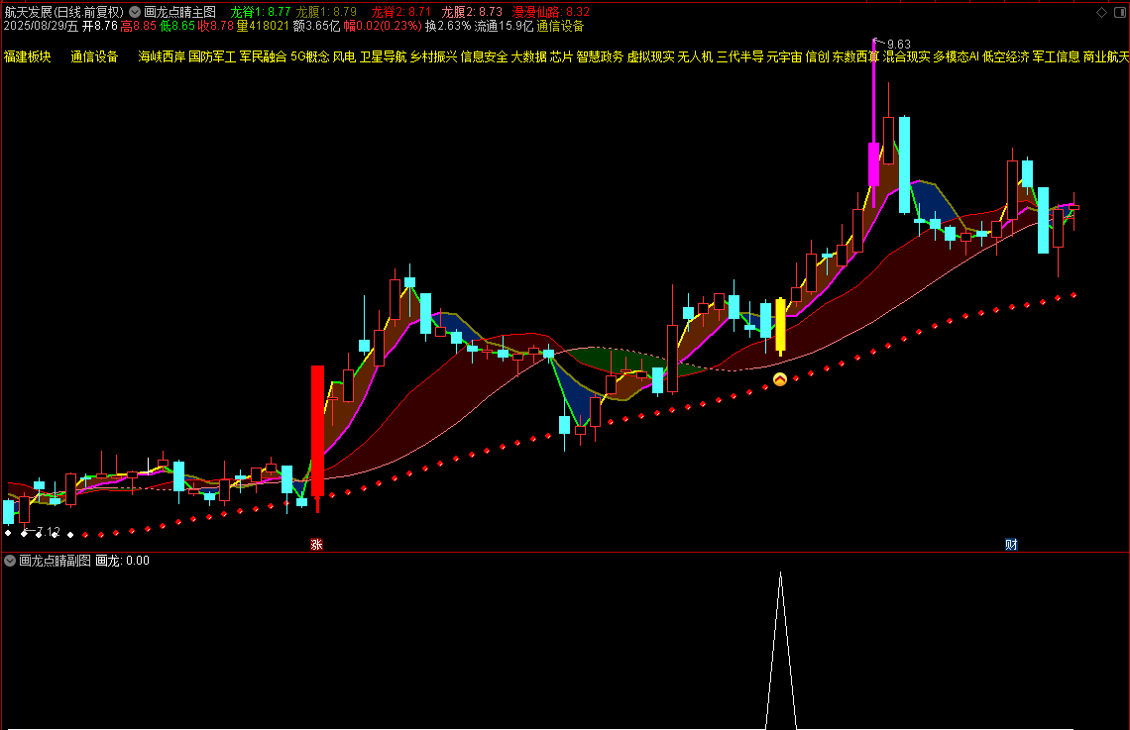Select the 卫星导航 concept tag
Image resolution: width=1130 pixels, height=730 pixels.
pos(384,56)
